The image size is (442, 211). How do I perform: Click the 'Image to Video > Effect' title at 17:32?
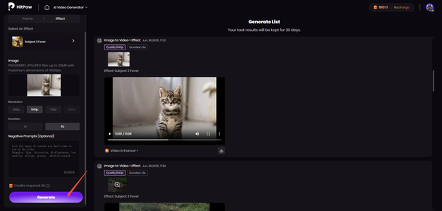pyautogui.click(x=122, y=40)
